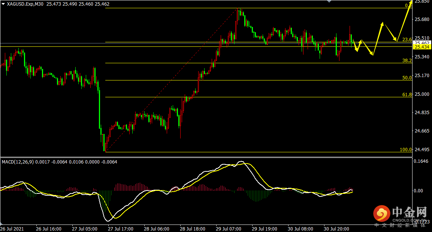Click the 24.835 price scale value
The image size is (432, 232).
[422, 113]
